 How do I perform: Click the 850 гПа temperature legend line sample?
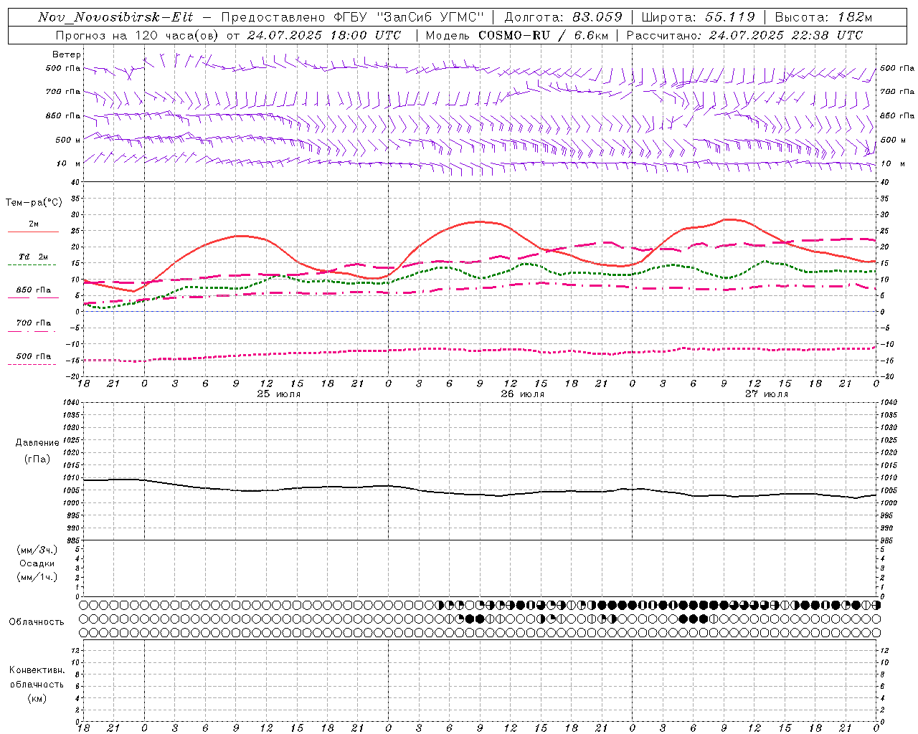click(33, 297)
